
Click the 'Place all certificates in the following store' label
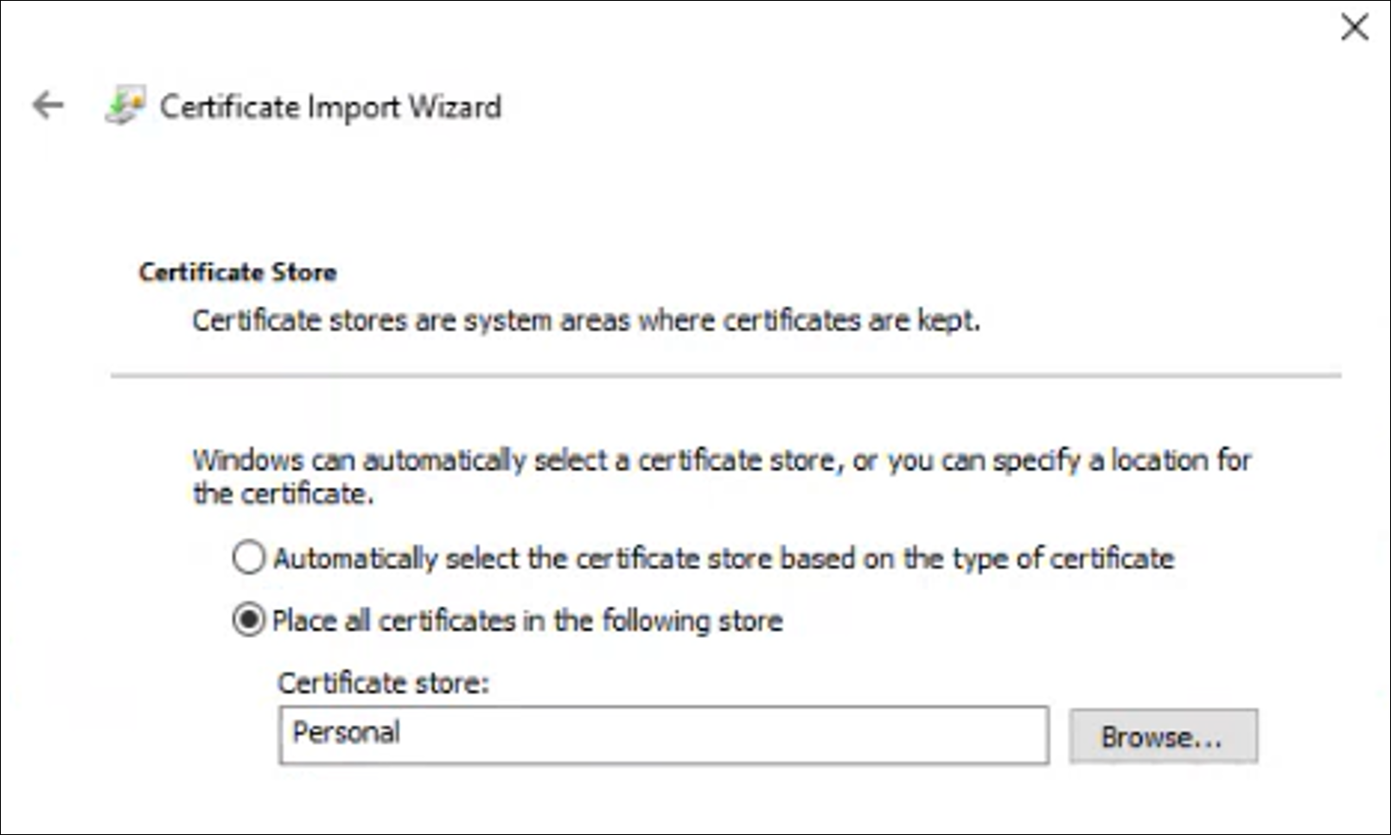pos(527,621)
